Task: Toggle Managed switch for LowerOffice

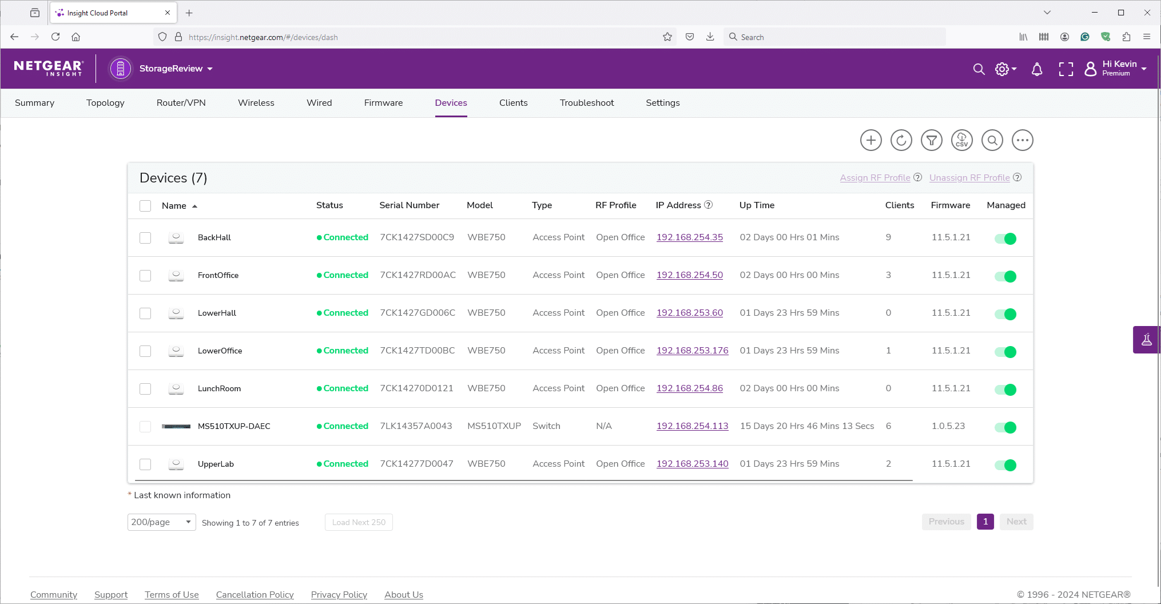Action: [1005, 352]
